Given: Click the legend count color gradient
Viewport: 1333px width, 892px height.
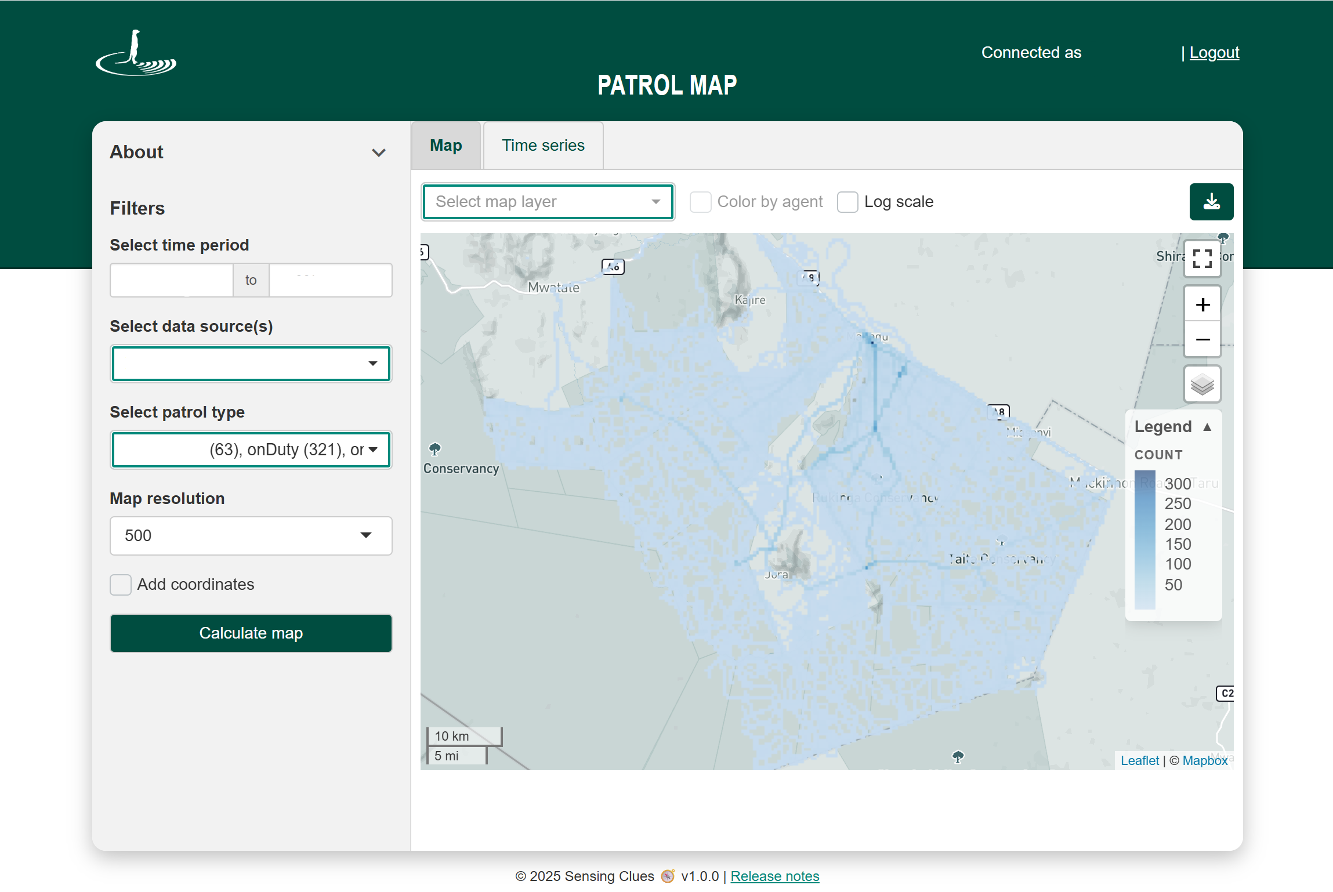Looking at the screenshot, I should (1144, 541).
